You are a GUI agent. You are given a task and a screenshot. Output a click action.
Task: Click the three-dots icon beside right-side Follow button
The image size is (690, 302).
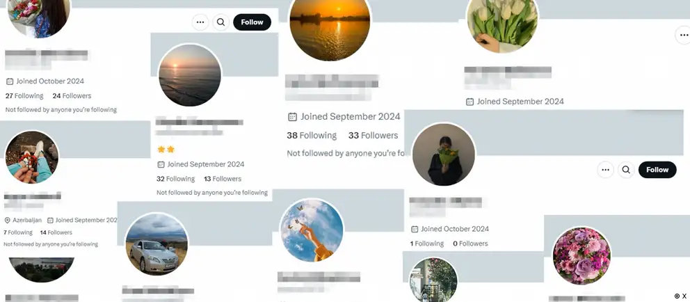pyautogui.click(x=606, y=170)
